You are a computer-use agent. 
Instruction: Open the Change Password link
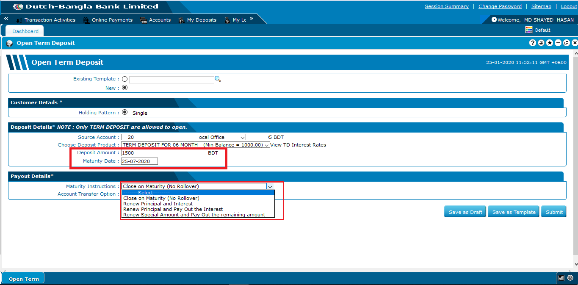[x=500, y=6]
